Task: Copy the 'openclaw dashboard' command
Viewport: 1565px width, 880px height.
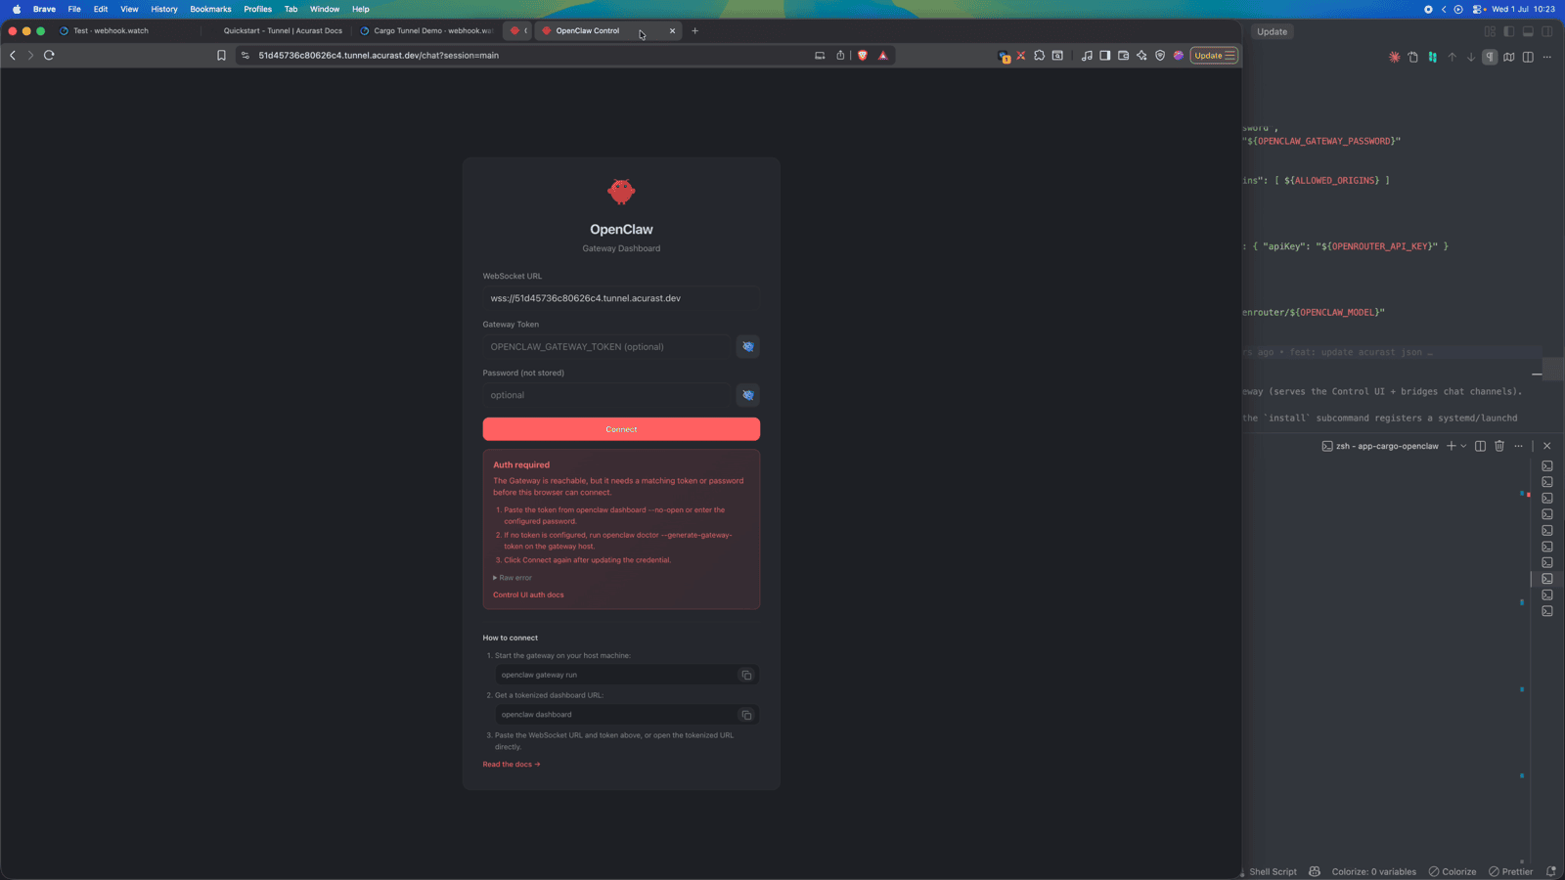Action: coord(746,715)
